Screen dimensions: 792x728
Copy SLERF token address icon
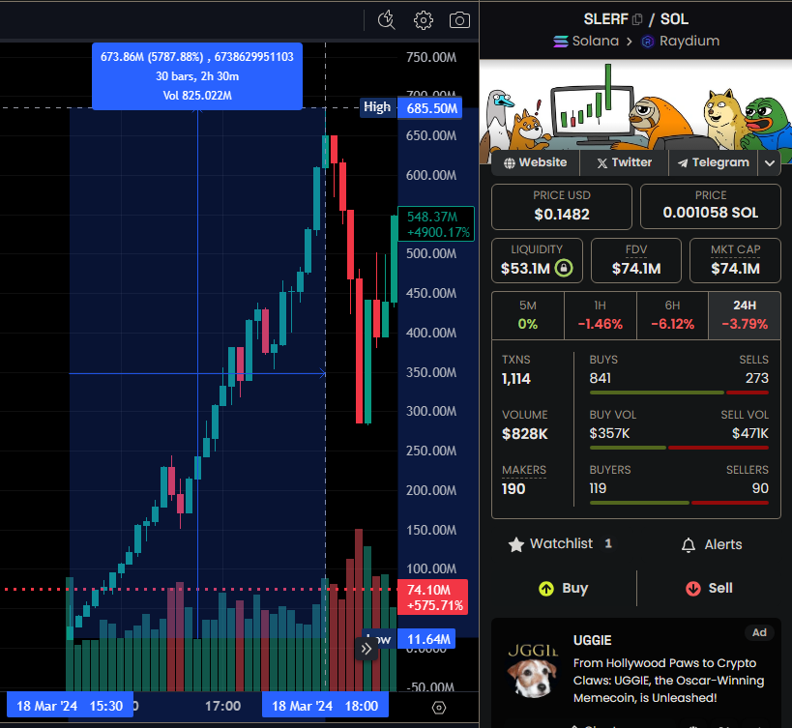(x=637, y=19)
